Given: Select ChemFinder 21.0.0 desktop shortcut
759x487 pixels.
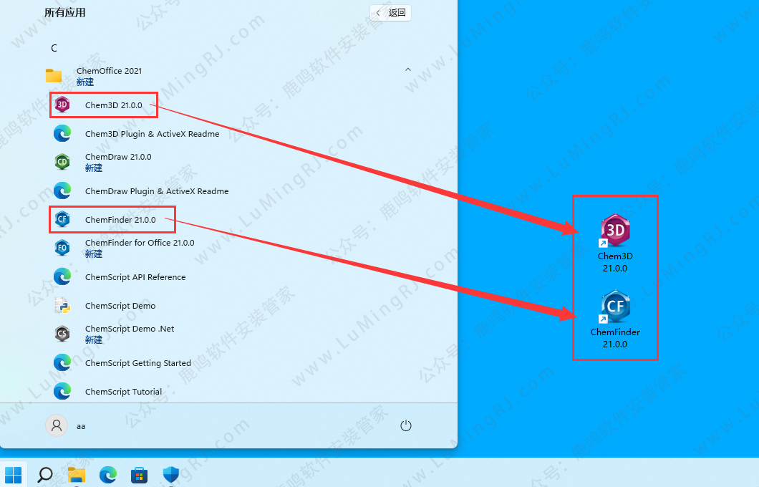Looking at the screenshot, I should point(615,319).
